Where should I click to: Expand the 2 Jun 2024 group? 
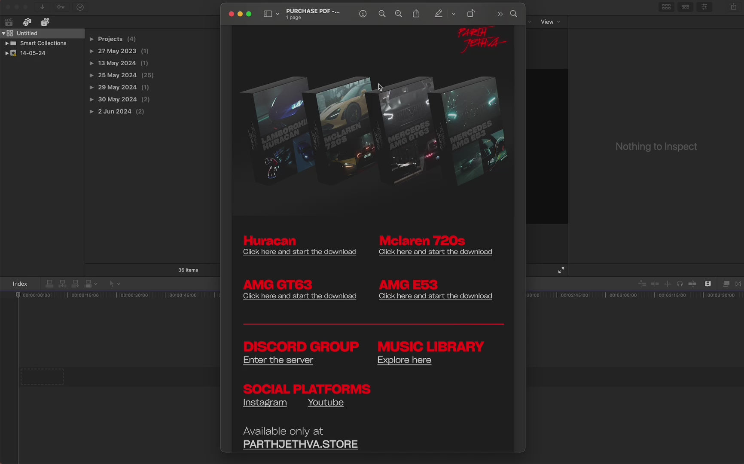[x=92, y=111]
